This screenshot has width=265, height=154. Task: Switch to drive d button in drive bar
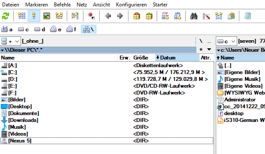pos(39,29)
